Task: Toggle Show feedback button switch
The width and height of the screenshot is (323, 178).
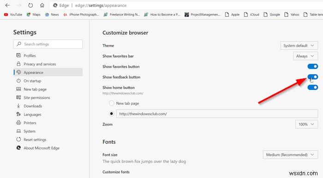Action: tap(312, 77)
